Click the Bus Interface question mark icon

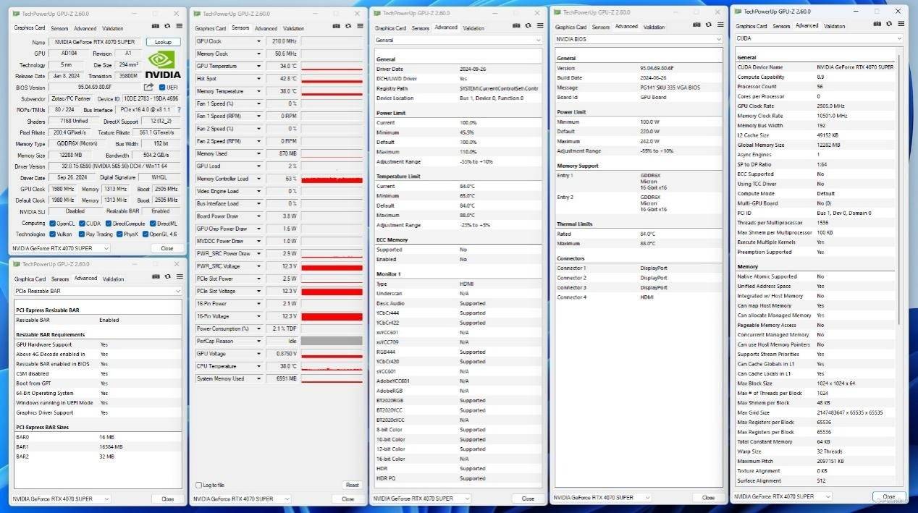(179, 110)
